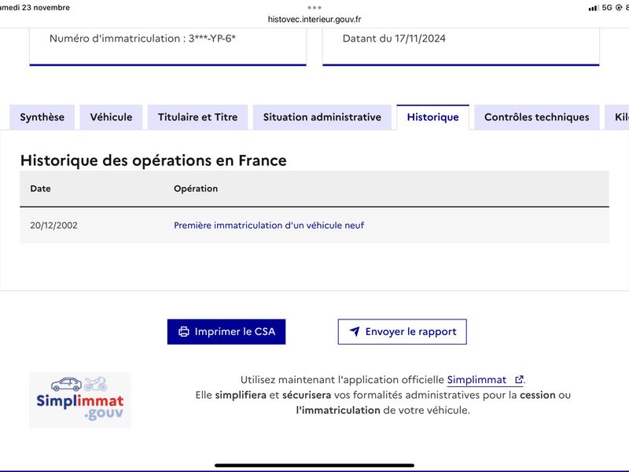The width and height of the screenshot is (629, 472).
Task: Click the Envoyer le rapport button
Action: coord(403,331)
